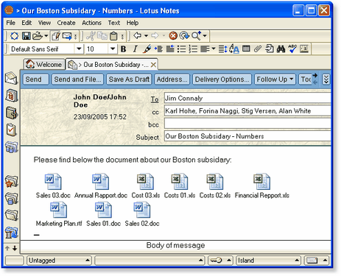Click the Refresh icon
The height and width of the screenshot is (276, 341).
184,36
